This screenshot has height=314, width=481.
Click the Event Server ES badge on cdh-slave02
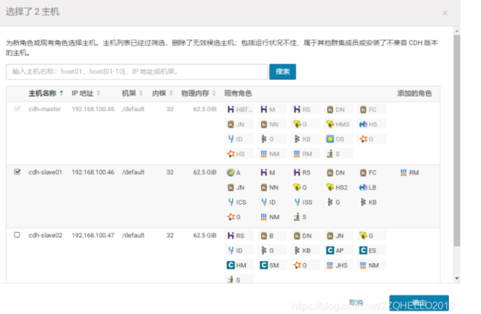click(368, 250)
